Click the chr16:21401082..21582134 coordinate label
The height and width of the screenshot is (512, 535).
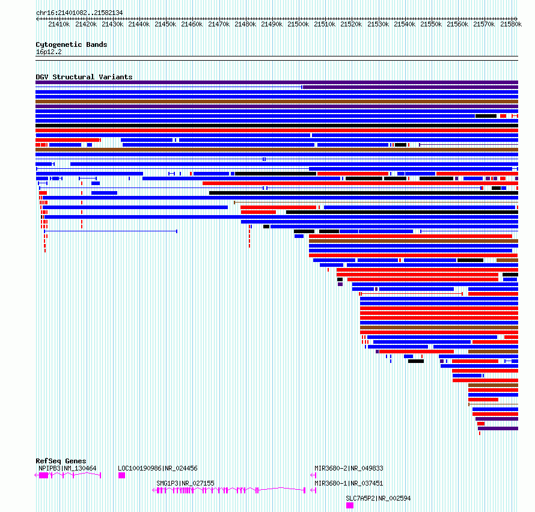pyautogui.click(x=79, y=13)
